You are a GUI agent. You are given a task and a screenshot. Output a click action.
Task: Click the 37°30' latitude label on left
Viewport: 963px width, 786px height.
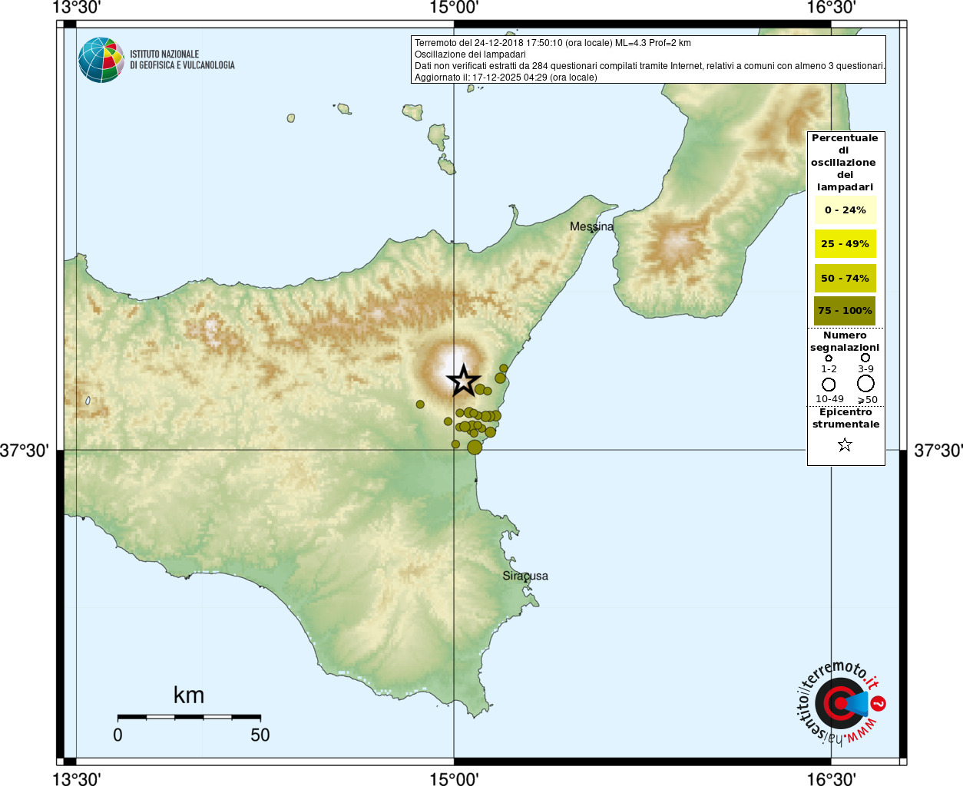click(x=24, y=451)
